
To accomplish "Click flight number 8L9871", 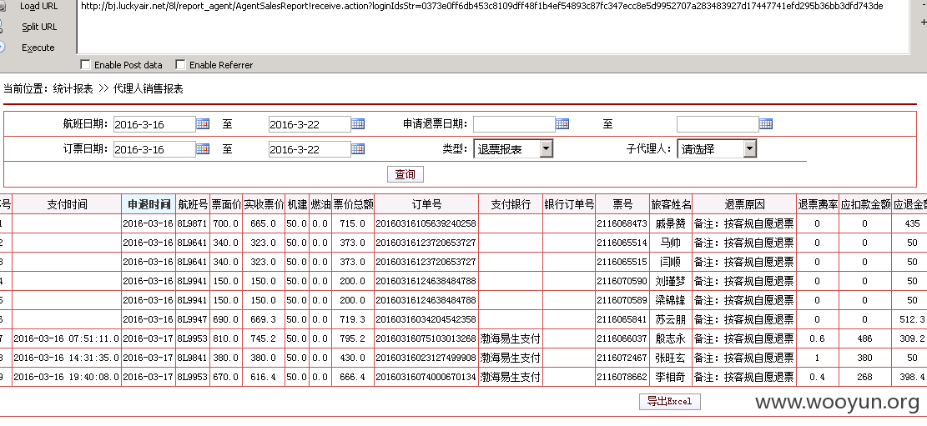I will coord(193,223).
